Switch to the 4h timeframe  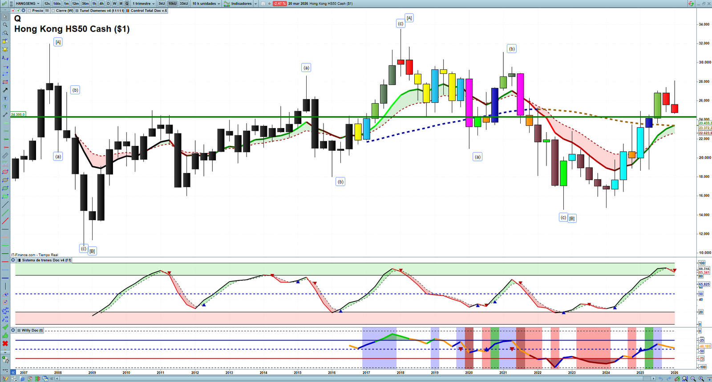(x=101, y=4)
